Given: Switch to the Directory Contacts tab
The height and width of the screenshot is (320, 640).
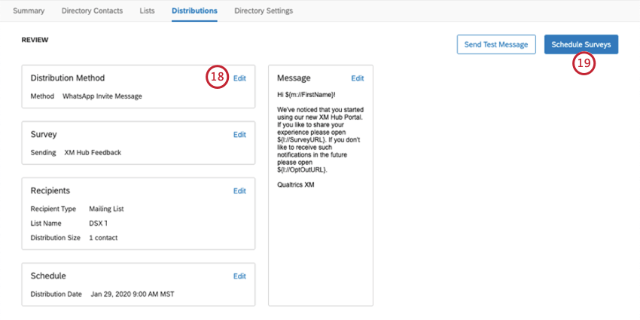Looking at the screenshot, I should tap(92, 11).
